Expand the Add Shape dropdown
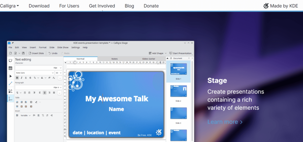Image resolution: width=303 pixels, height=142 pixels. pyautogui.click(x=158, y=53)
